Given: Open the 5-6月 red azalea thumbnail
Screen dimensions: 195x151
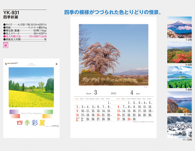Looking at the screenshot, I should [179, 53].
